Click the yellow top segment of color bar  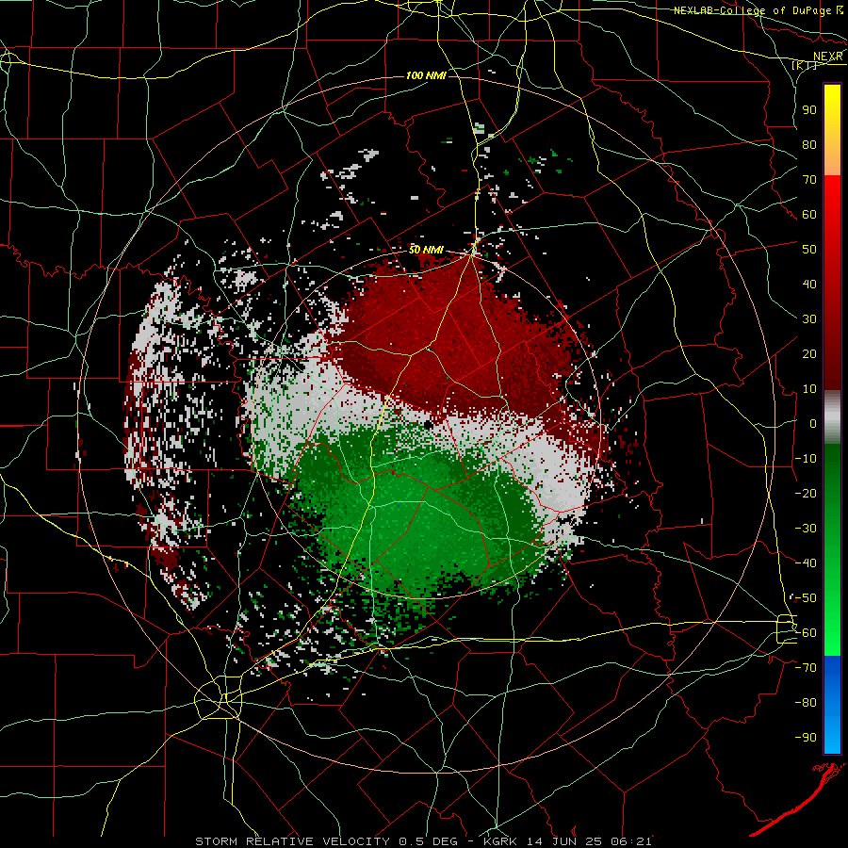tap(832, 130)
